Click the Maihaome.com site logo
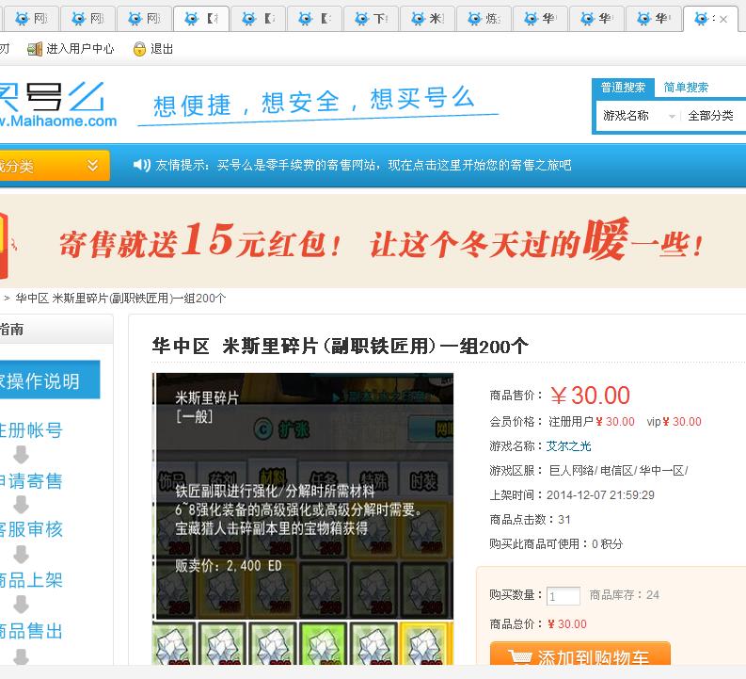Image resolution: width=746 pixels, height=679 pixels. pyautogui.click(x=57, y=105)
